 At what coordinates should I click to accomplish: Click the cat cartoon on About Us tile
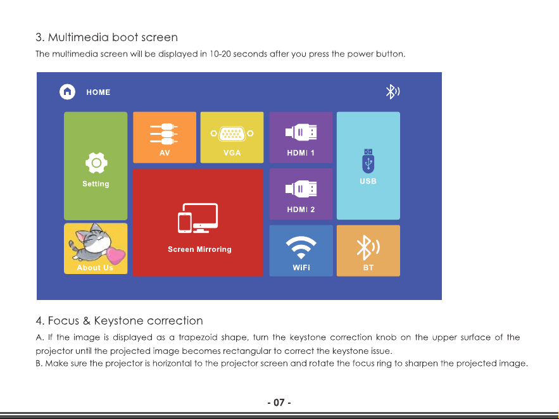[96, 243]
